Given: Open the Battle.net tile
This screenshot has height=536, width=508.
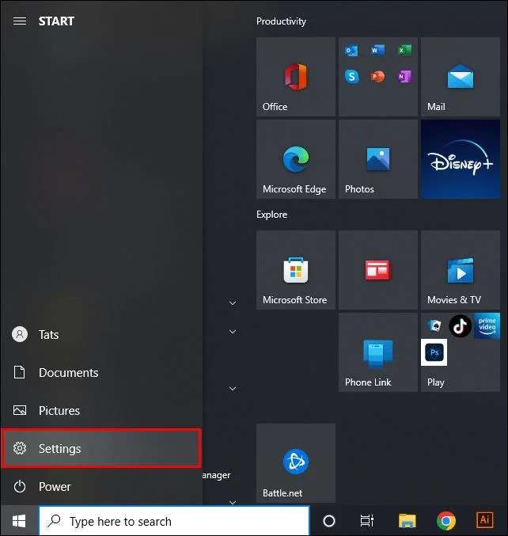Looking at the screenshot, I should tap(295, 463).
